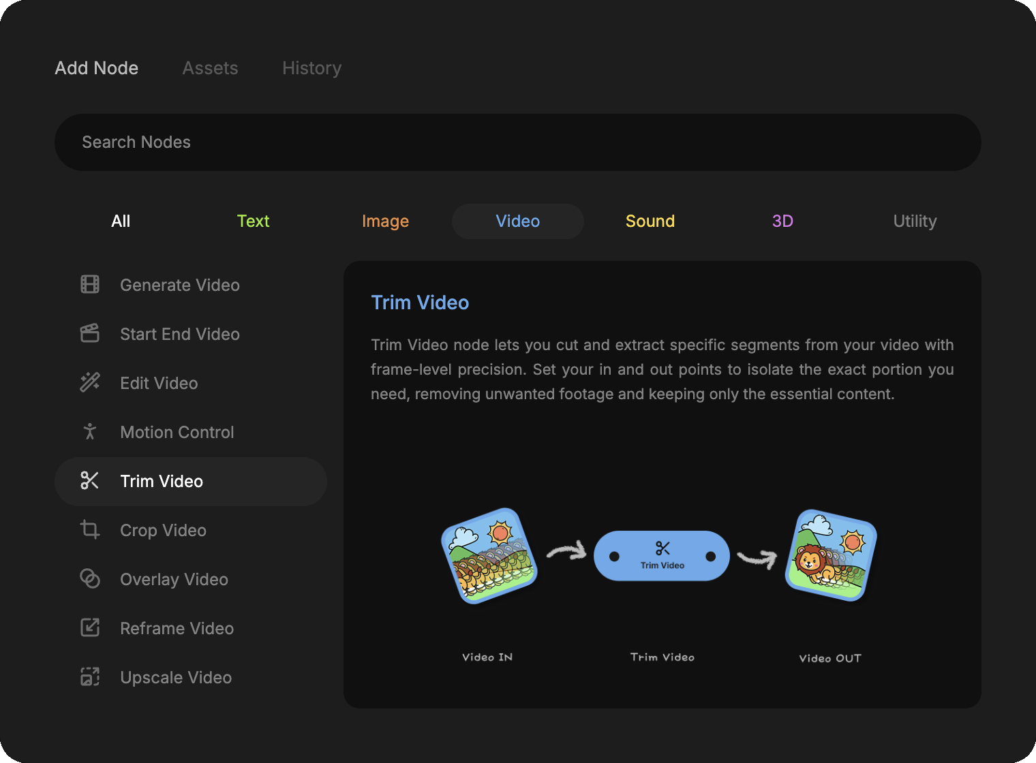
Task: Click the Video IN lion thumbnail
Action: tap(489, 556)
